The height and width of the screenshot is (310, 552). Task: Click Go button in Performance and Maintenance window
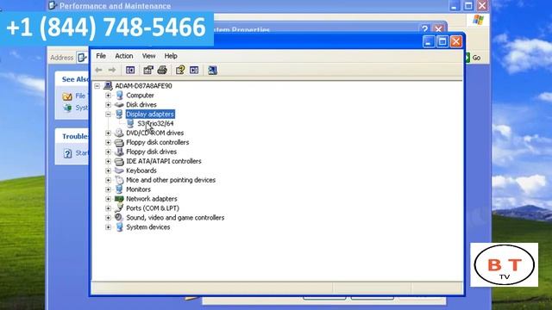(473, 58)
